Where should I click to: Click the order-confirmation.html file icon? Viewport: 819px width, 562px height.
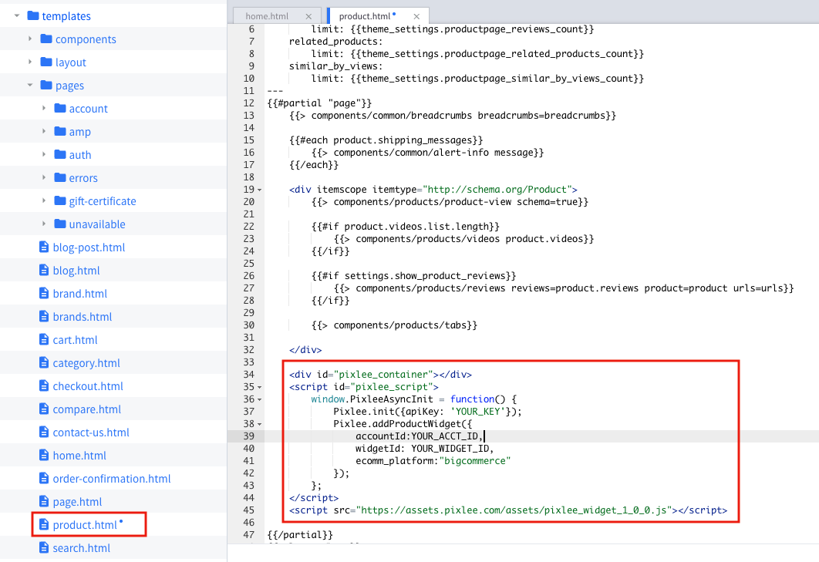pyautogui.click(x=45, y=478)
